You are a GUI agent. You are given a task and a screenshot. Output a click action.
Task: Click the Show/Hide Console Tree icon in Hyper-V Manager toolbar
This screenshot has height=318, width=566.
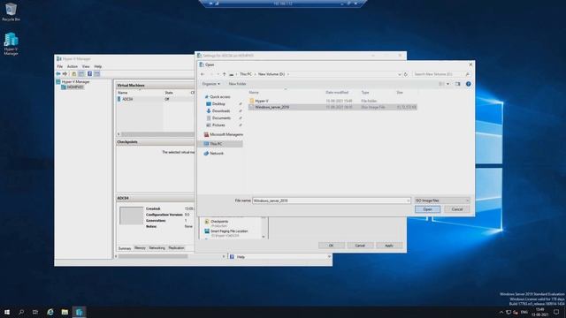point(81,74)
